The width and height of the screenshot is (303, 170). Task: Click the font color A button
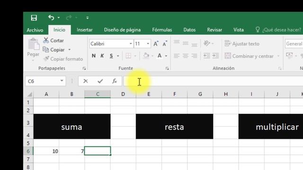coord(160,56)
